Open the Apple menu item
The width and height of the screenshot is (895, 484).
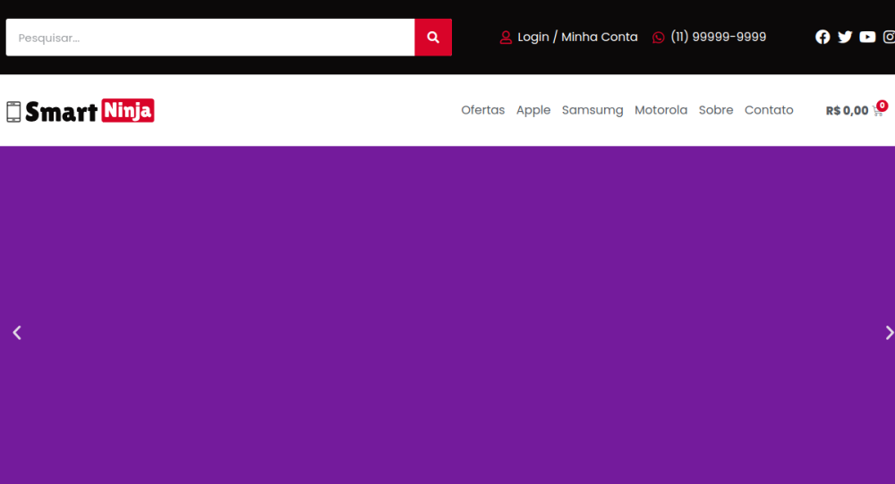tap(533, 110)
